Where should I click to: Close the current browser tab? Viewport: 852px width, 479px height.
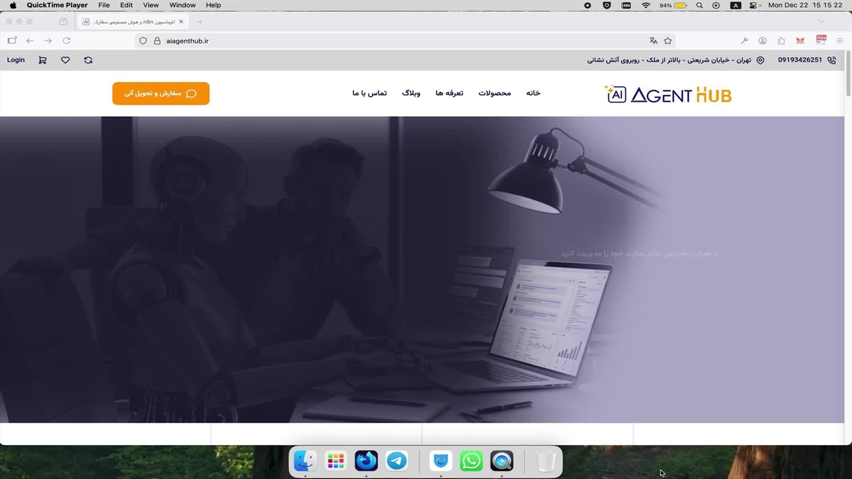181,22
